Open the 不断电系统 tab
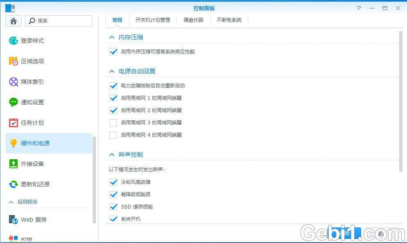Screen dimensions: 407x243 229,20
